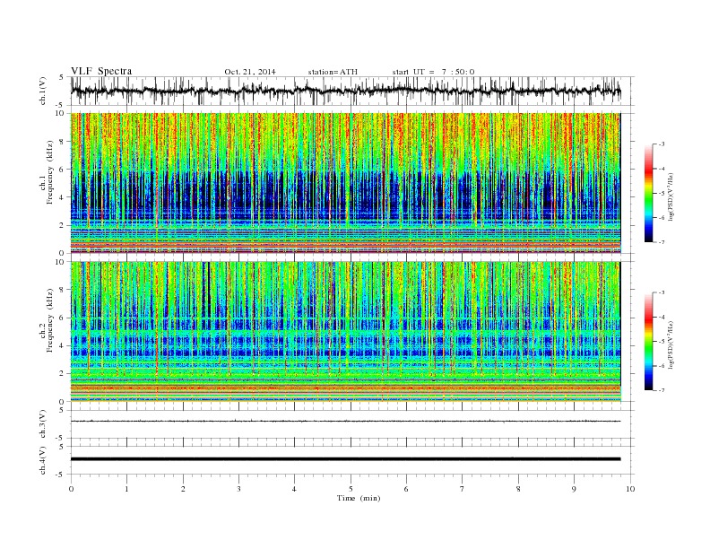The image size is (710, 549).
Task: Select the thick black ch.4 voltage trace
Action: tap(346, 459)
